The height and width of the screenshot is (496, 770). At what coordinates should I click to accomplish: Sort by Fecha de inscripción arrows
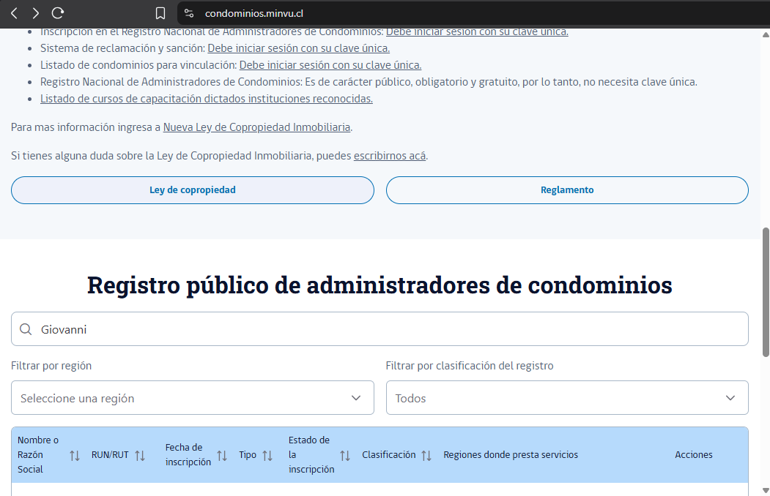click(x=222, y=456)
